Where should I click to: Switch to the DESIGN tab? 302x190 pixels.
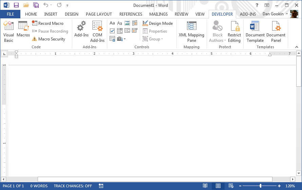coord(72,14)
